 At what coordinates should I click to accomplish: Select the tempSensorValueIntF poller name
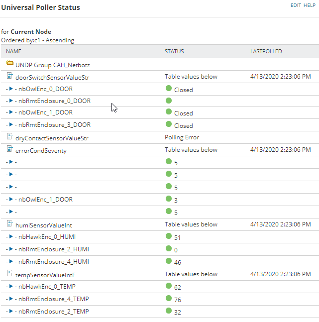click(45, 275)
